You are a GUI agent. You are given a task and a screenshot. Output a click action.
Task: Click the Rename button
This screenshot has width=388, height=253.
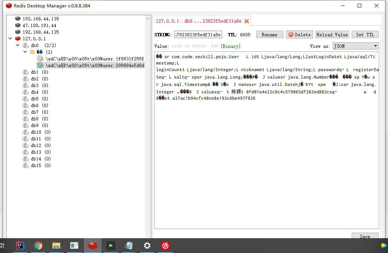pos(269,34)
